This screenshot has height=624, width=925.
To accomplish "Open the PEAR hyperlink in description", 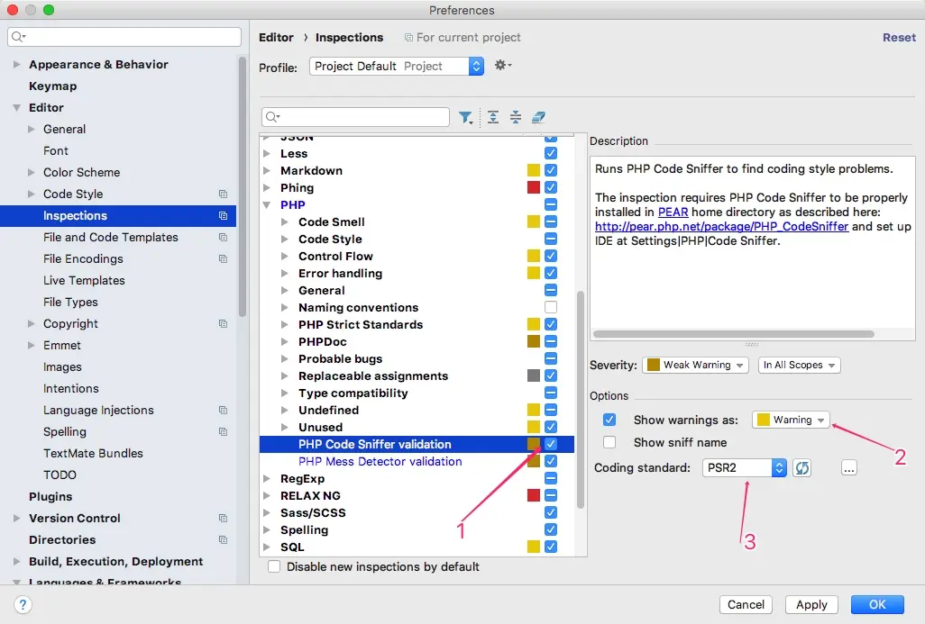I will (x=673, y=213).
